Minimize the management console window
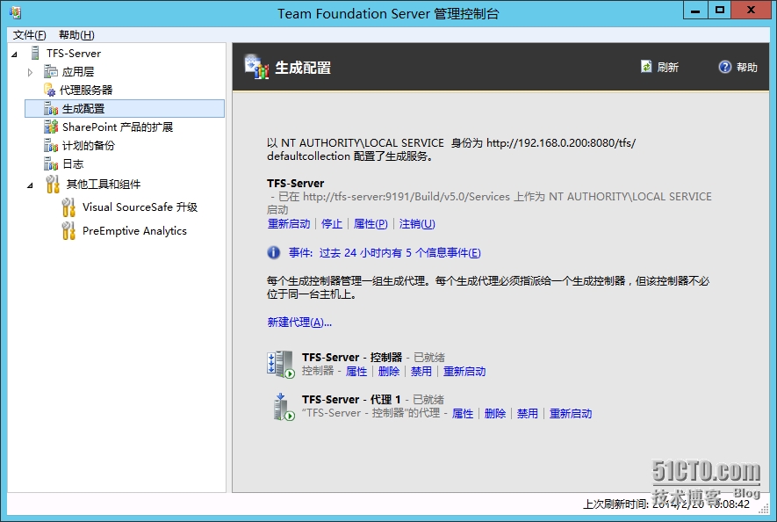The height and width of the screenshot is (522, 777). [695, 11]
